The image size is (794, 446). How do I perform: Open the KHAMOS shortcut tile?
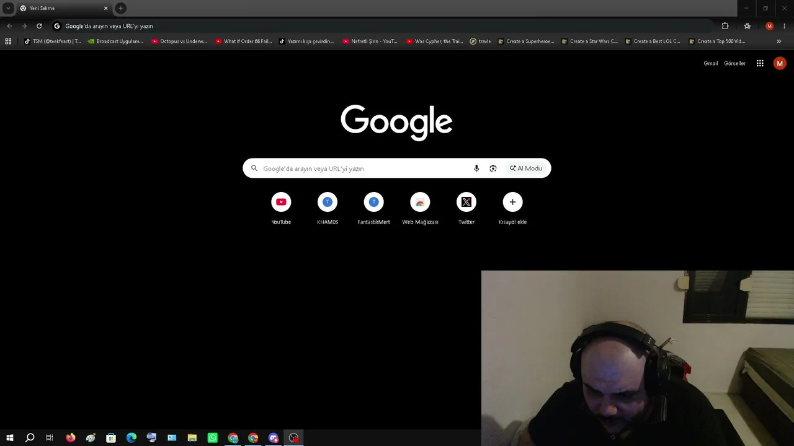[328, 208]
